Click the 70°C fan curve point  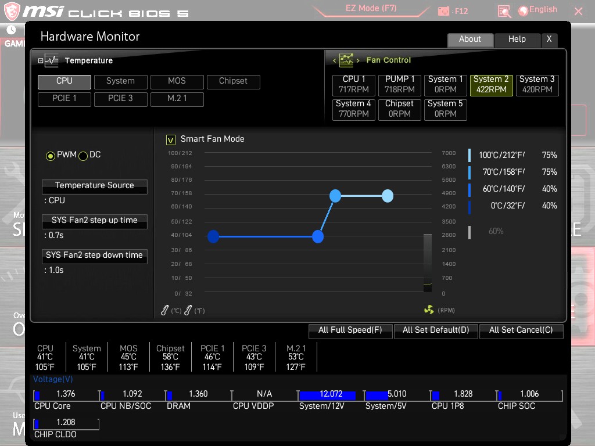335,196
